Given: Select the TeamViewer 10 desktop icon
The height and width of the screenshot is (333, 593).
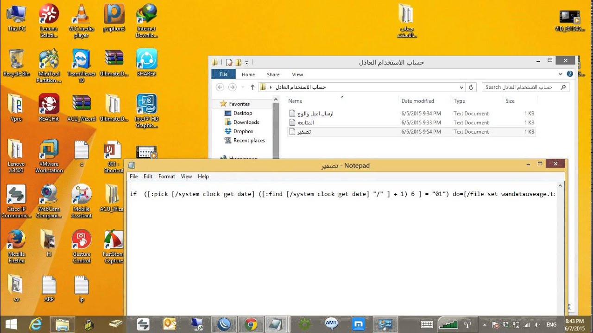Looking at the screenshot, I should point(81,66).
